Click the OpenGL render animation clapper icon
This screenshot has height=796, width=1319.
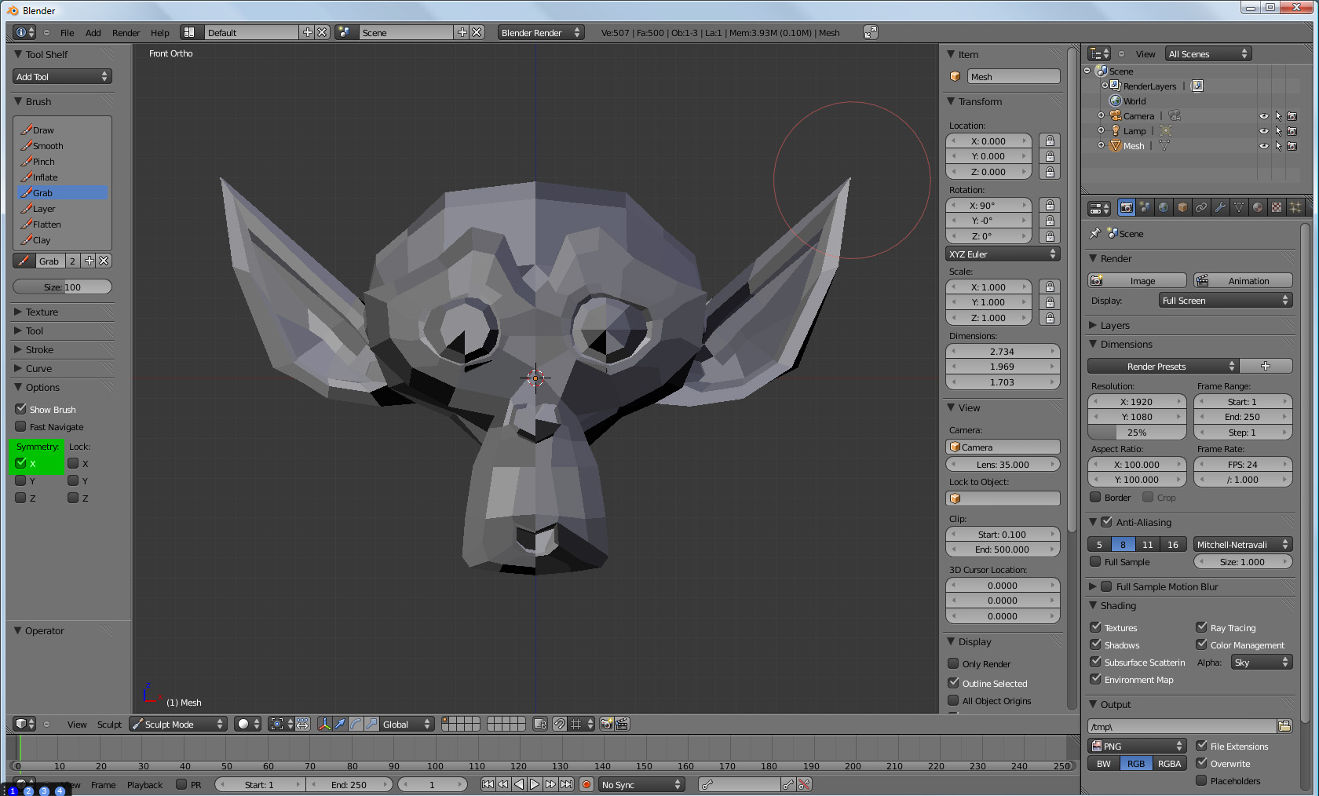[622, 724]
